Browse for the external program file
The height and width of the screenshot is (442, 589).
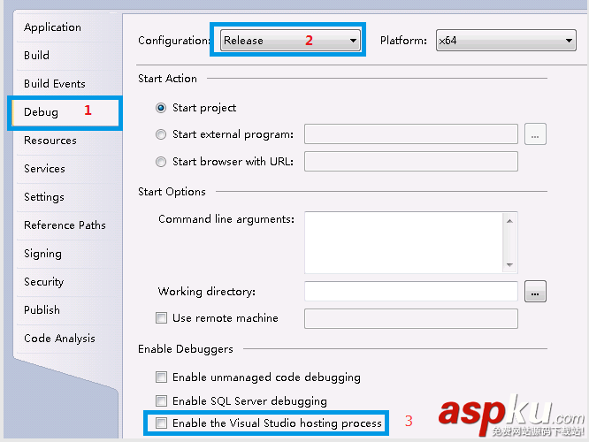[x=535, y=134]
